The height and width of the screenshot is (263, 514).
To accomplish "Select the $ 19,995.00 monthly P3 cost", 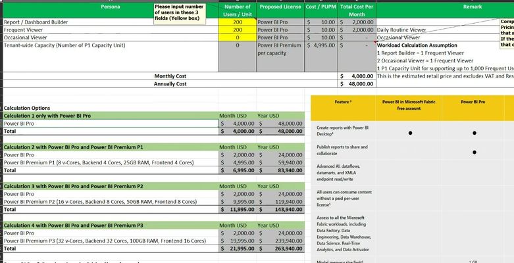I will 238,241.
